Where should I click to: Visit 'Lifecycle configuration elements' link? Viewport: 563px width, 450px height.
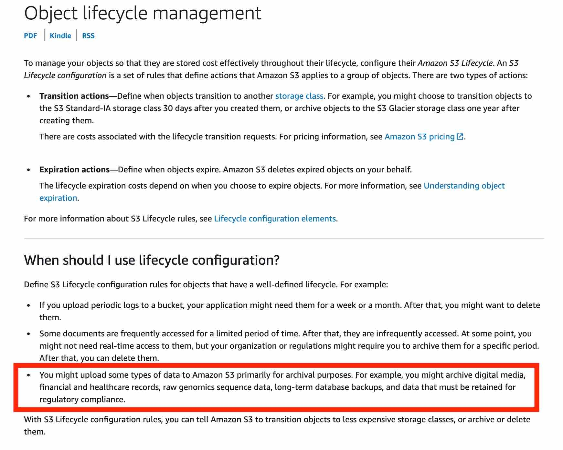click(275, 219)
